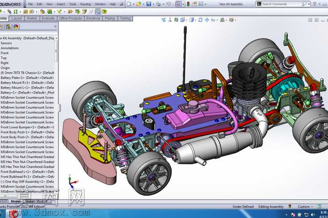Click the Print icon

(x=158, y=4)
